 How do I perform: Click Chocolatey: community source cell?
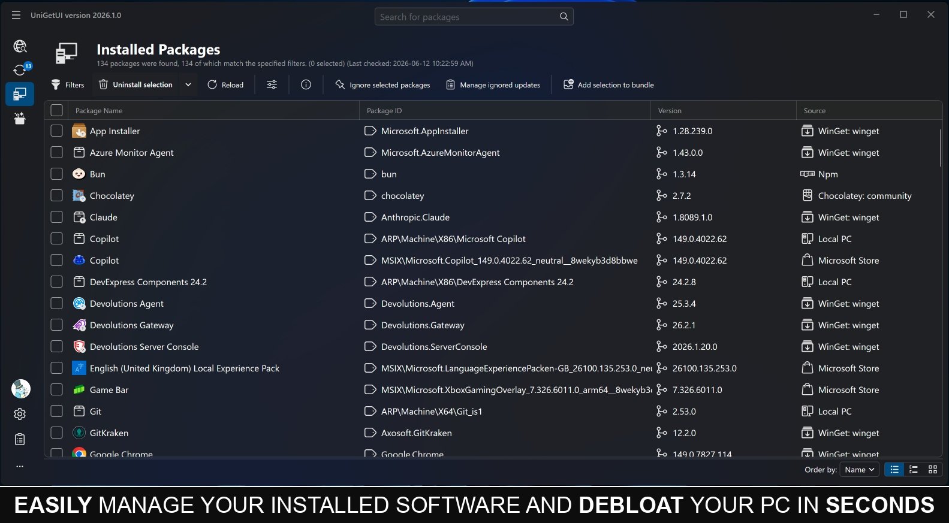coord(864,196)
